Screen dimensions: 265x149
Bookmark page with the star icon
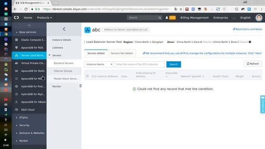pyautogui.click(x=181, y=9)
